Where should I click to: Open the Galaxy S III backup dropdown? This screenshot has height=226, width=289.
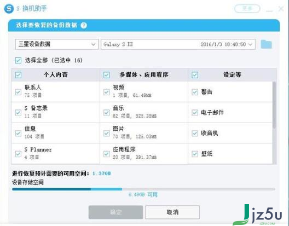178,44
